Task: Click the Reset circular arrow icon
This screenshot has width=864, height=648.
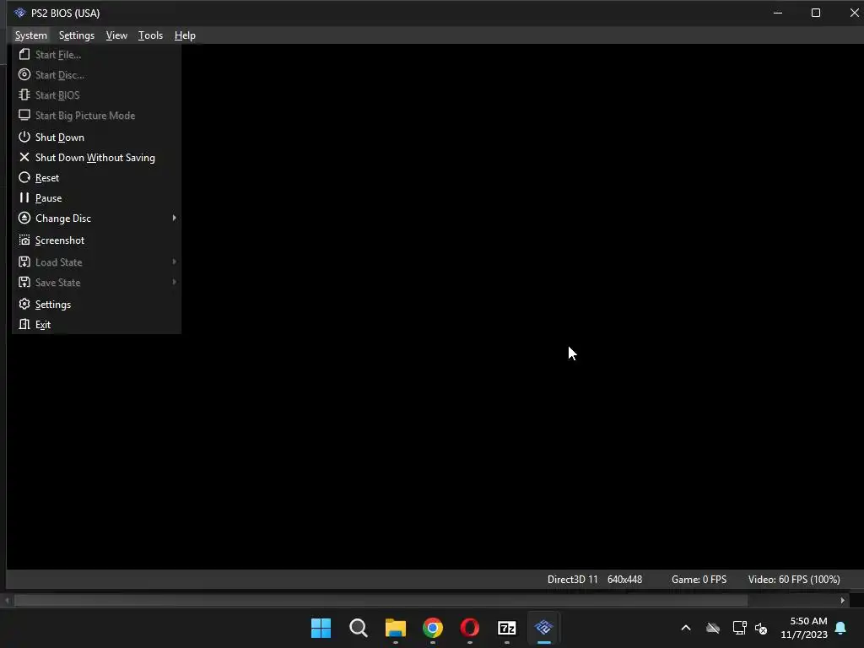Action: (24, 177)
